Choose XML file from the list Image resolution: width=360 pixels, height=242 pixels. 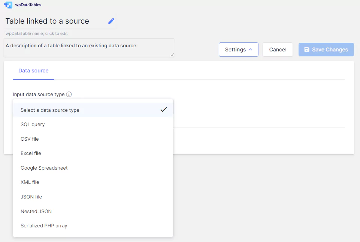(x=93, y=182)
